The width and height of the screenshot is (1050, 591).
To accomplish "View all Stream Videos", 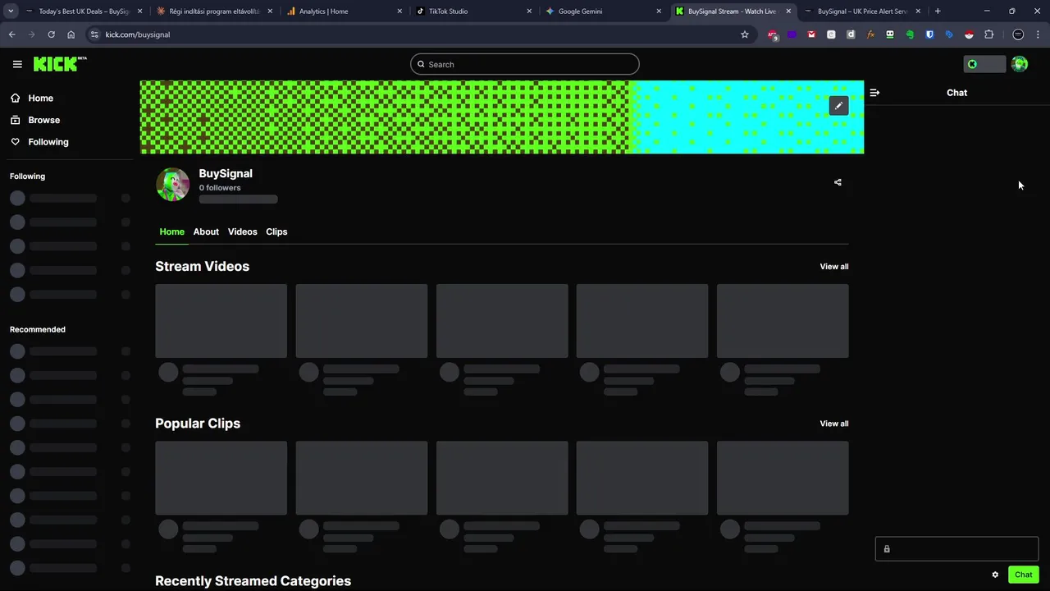I will pos(834,266).
